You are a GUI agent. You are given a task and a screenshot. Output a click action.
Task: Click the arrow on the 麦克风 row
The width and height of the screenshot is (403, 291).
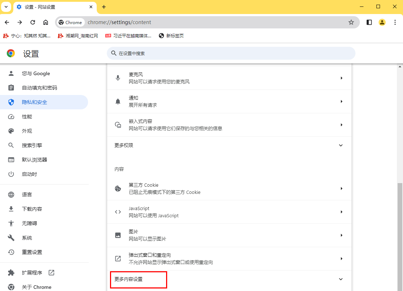point(341,78)
